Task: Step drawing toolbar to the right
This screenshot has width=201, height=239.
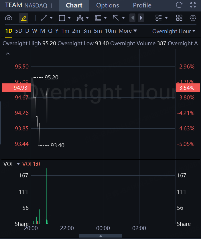Action: tap(141, 18)
